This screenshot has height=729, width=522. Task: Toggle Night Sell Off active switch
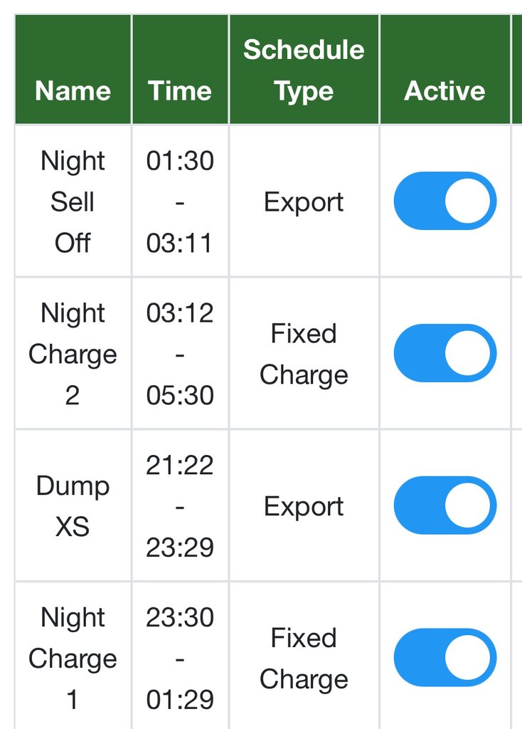click(x=444, y=201)
